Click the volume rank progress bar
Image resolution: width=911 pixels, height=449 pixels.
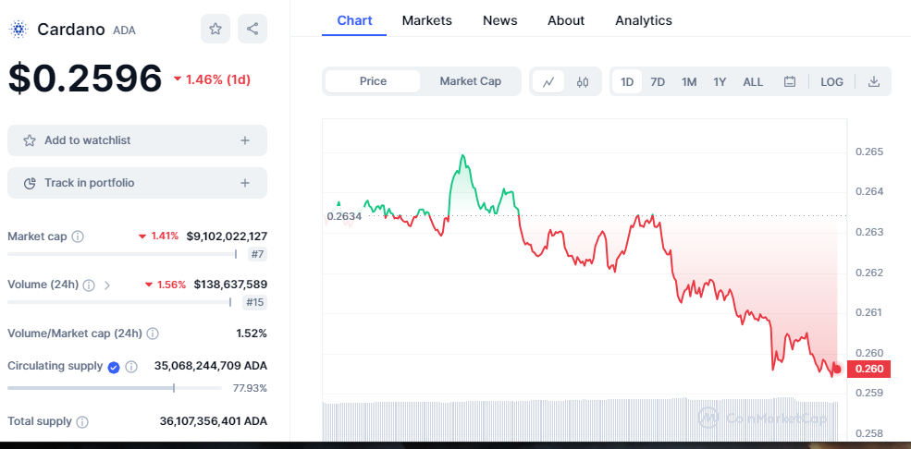119,302
